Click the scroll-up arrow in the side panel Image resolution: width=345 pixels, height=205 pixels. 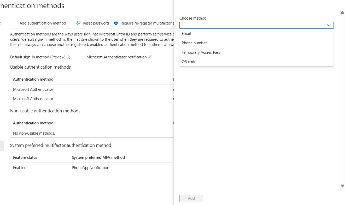(342, 12)
